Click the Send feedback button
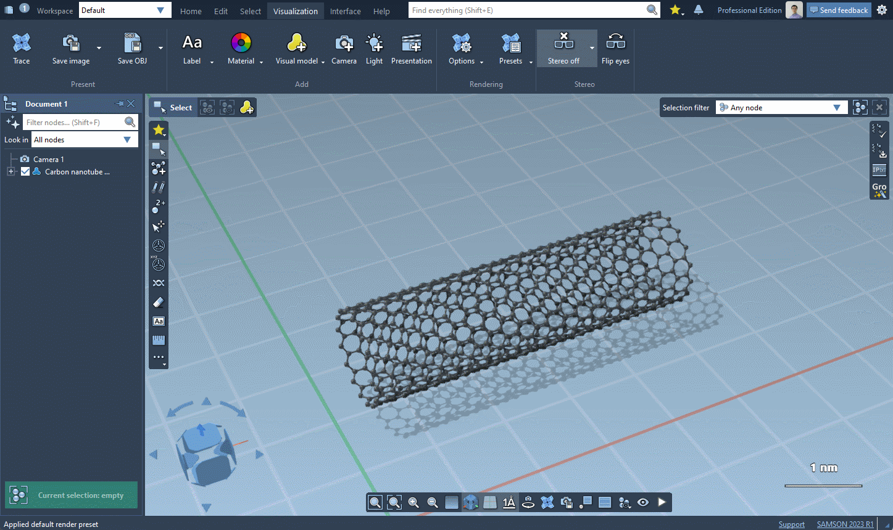 click(x=838, y=10)
